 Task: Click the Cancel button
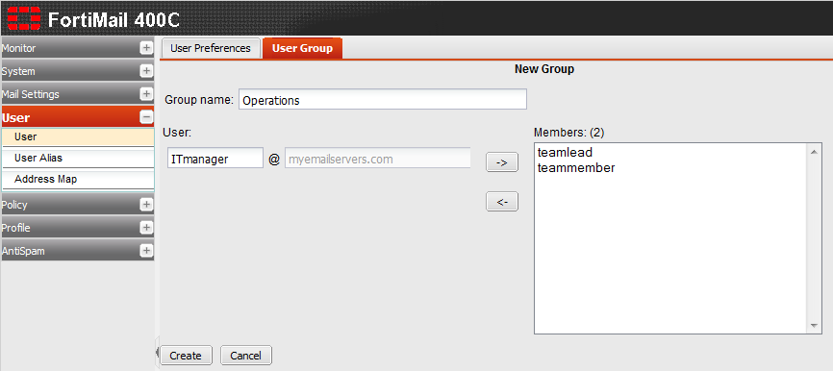(x=245, y=356)
